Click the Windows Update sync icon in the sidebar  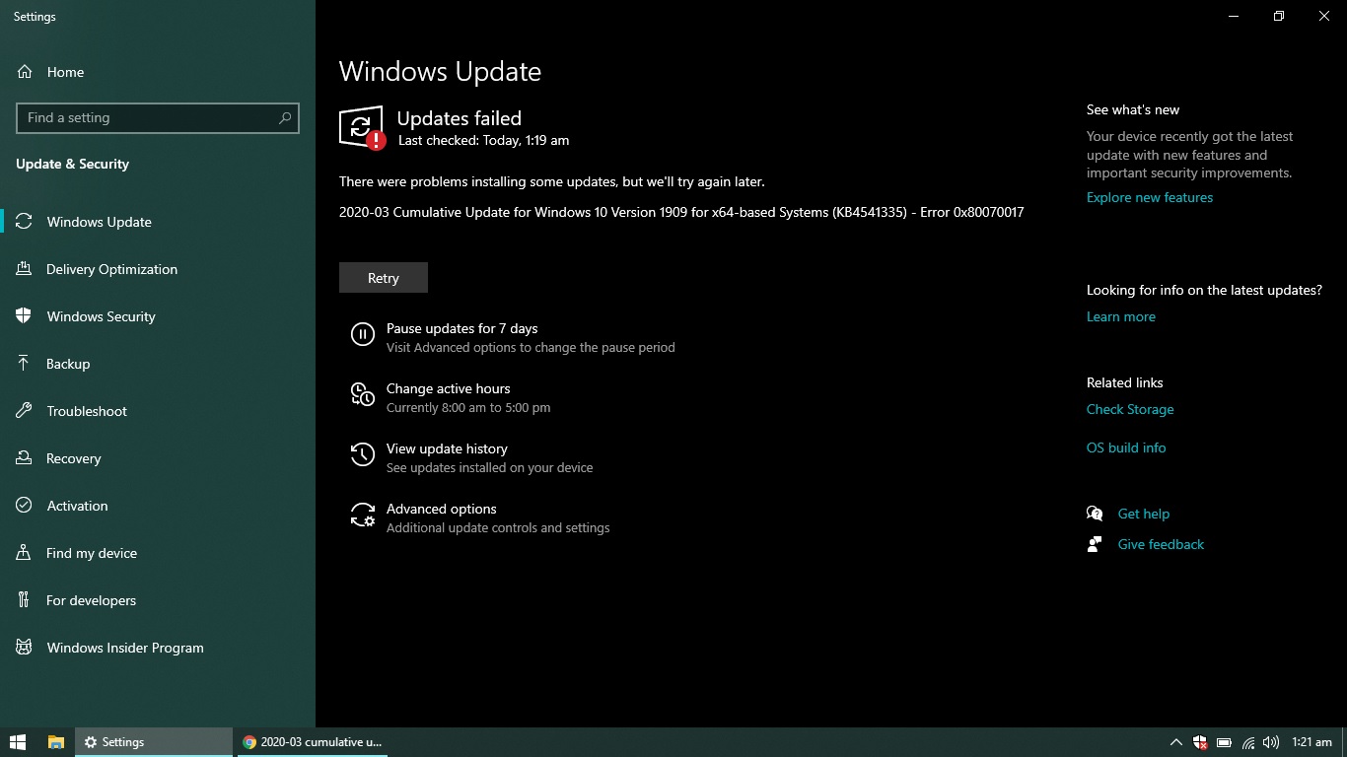(24, 222)
